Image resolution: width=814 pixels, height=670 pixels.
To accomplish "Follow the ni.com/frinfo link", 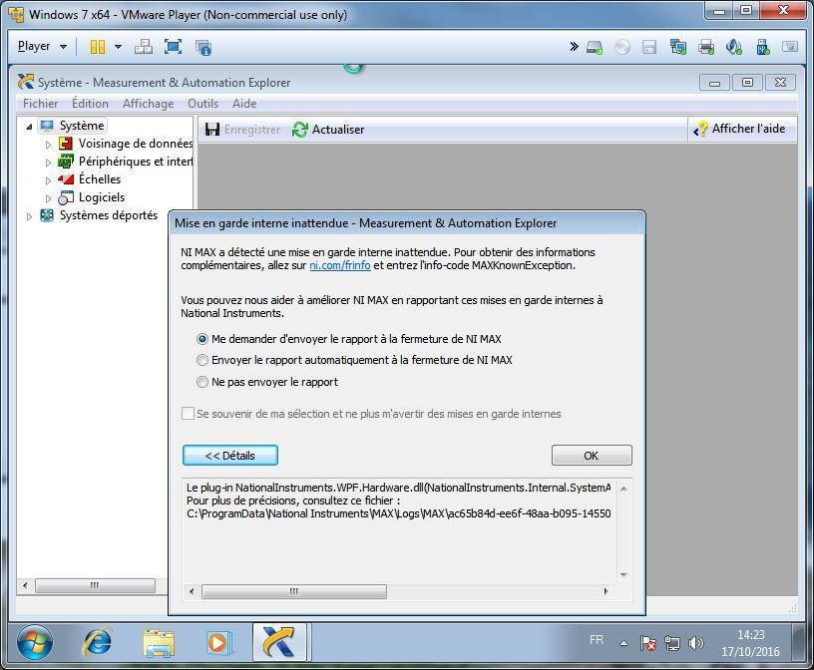I will [340, 266].
